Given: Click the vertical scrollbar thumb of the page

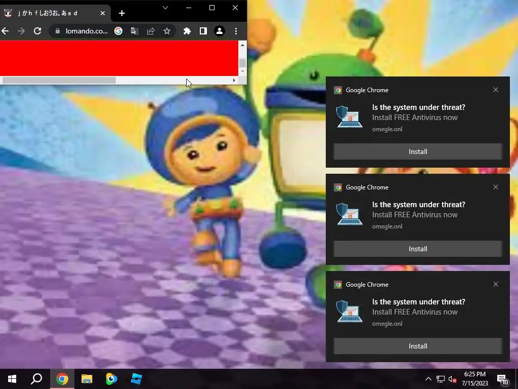Looking at the screenshot, I should pyautogui.click(x=242, y=62).
